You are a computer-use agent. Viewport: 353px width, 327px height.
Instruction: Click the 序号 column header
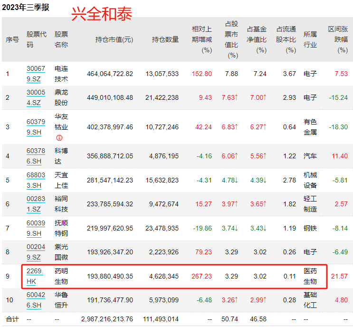pos(12,39)
